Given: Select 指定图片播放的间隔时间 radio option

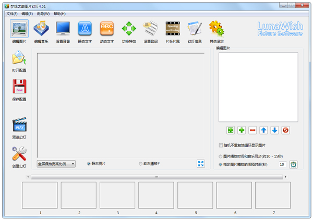Looking at the screenshot, I should pyautogui.click(x=220, y=165).
